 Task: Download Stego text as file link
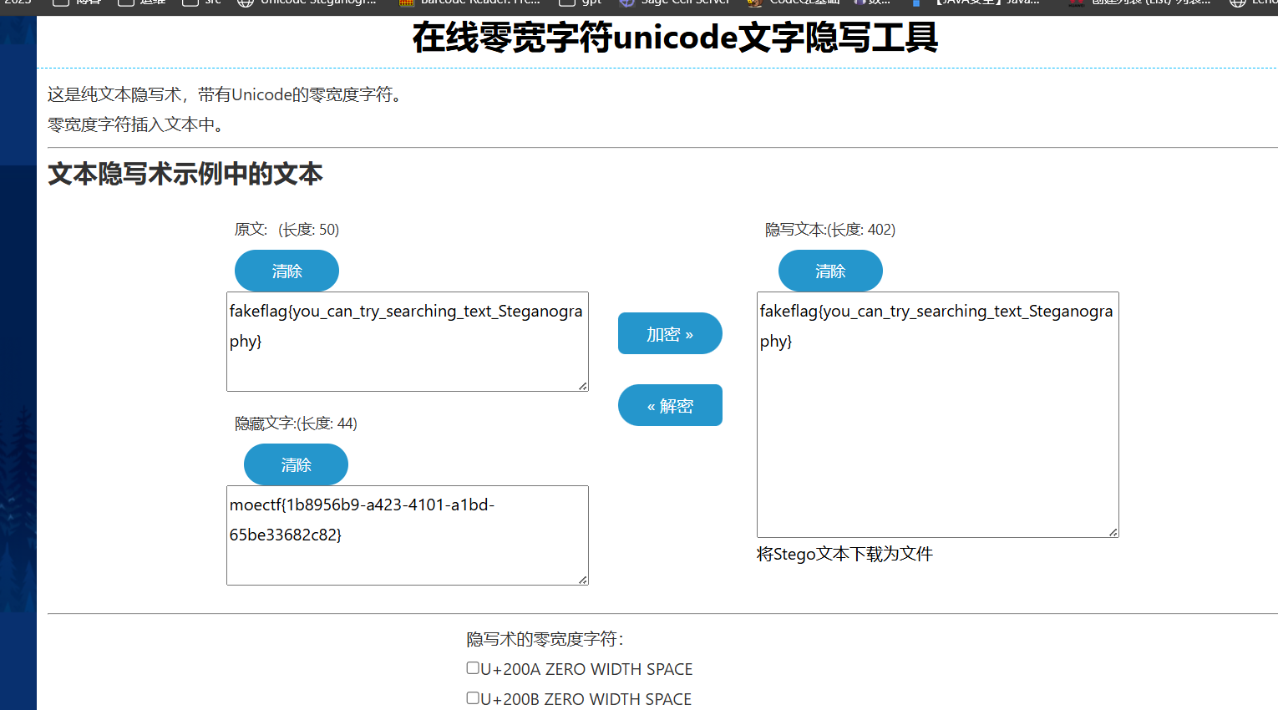844,554
